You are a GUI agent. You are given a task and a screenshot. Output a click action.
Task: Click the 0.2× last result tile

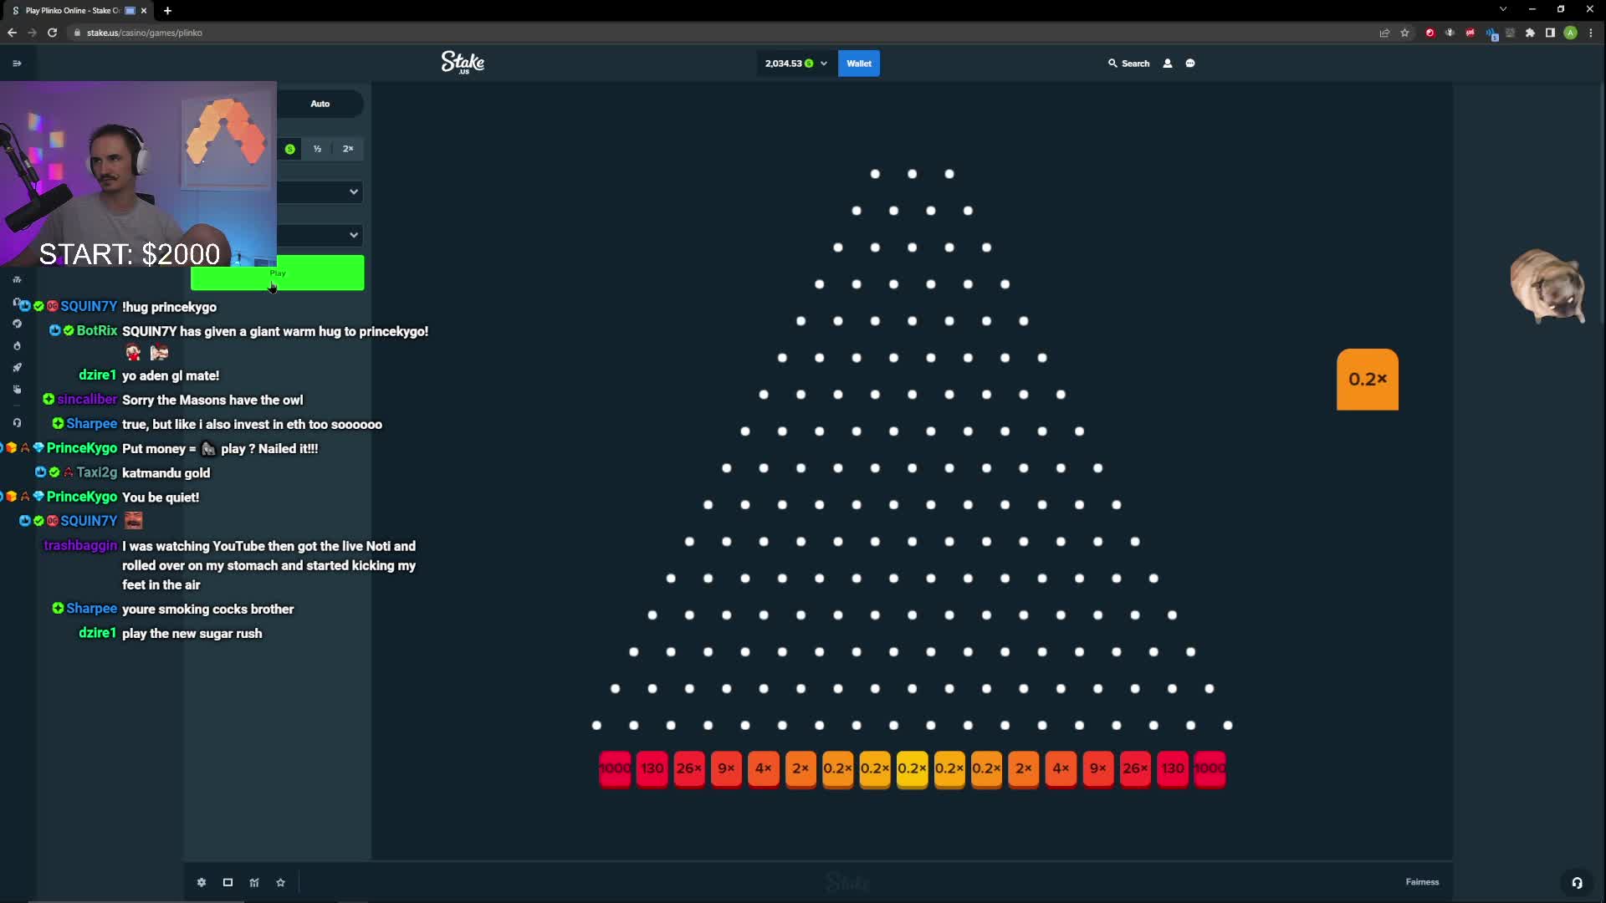1368,380
